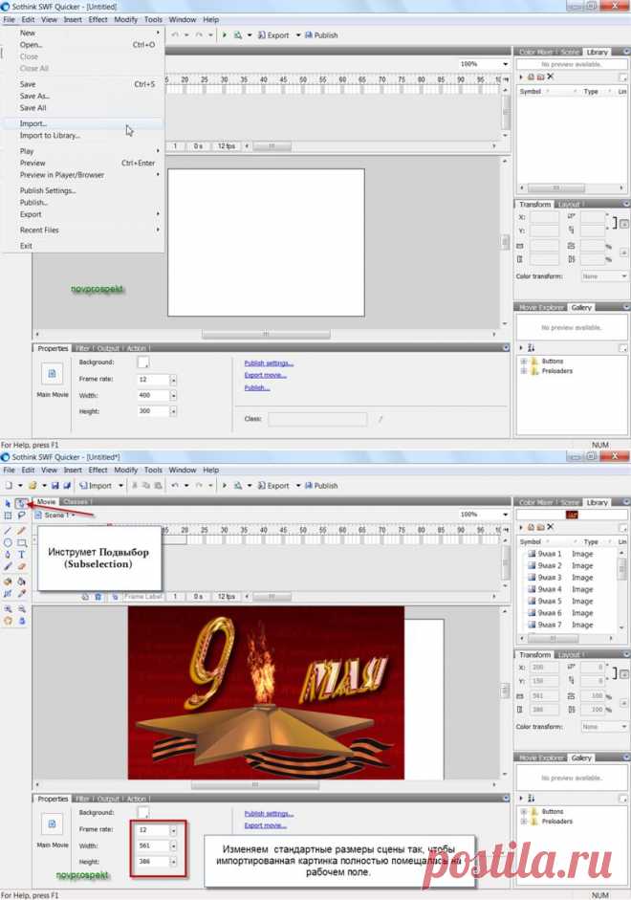Viewport: 631px width, 900px height.
Task: Open the Export submenu in File menu
Action: [x=83, y=214]
